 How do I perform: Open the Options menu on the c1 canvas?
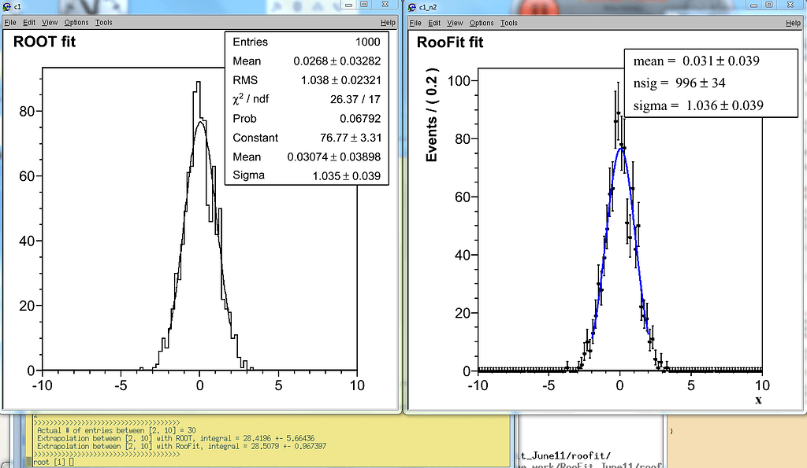[76, 22]
